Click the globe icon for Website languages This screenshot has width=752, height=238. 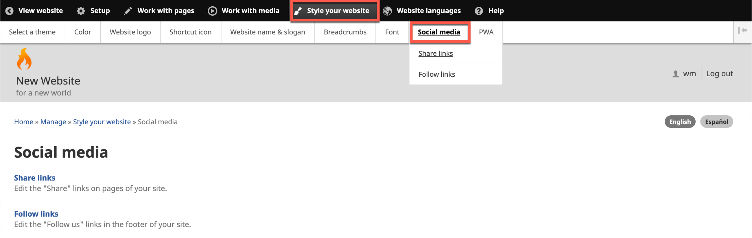click(x=387, y=11)
